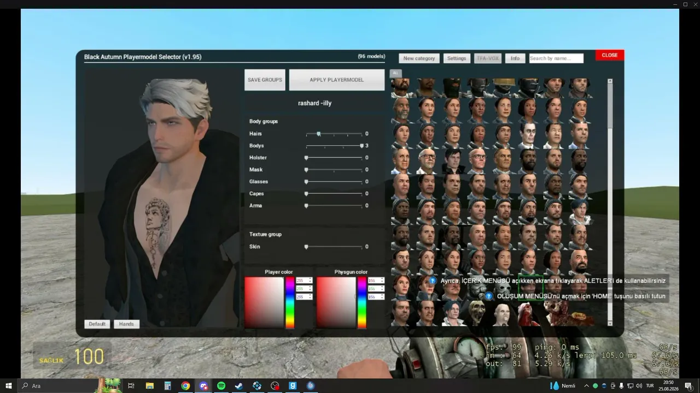Click the rashard -illy model name

[314, 103]
